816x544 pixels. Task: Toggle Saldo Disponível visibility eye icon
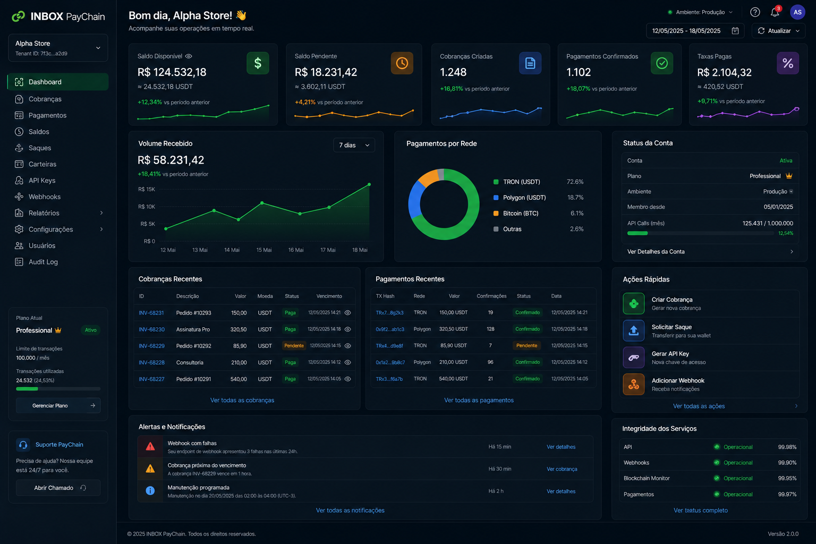tap(189, 56)
